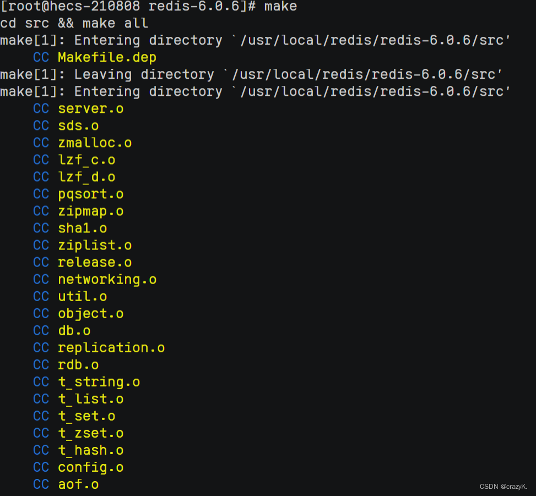Image resolution: width=536 pixels, height=496 pixels.
Task: Click the config.o compile text
Action: pos(90,467)
